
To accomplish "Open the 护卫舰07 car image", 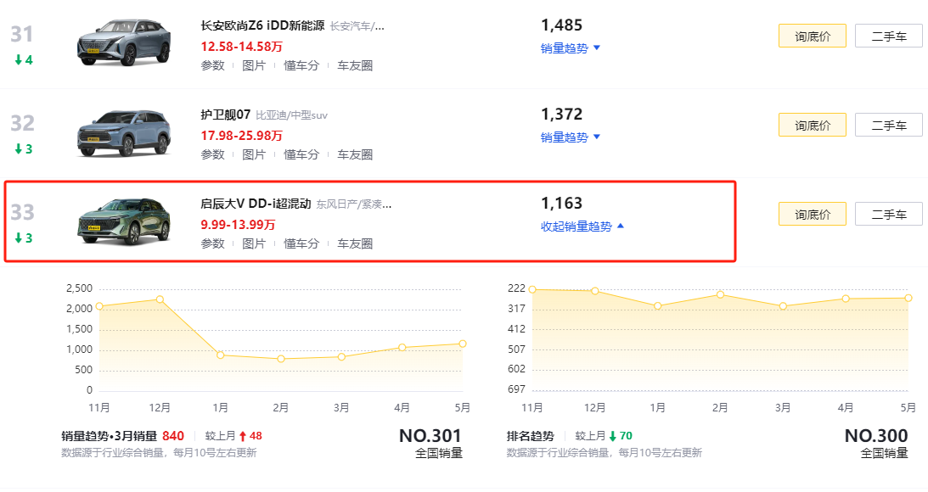I will coord(124,134).
